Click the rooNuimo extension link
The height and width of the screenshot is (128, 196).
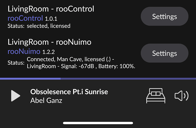[x=24, y=51]
